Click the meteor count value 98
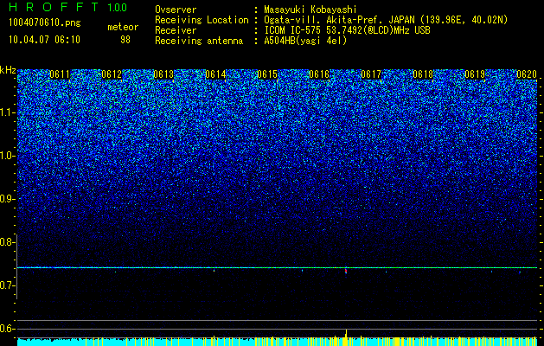Image resolution: width=544 pixels, height=346 pixels. coord(125,40)
